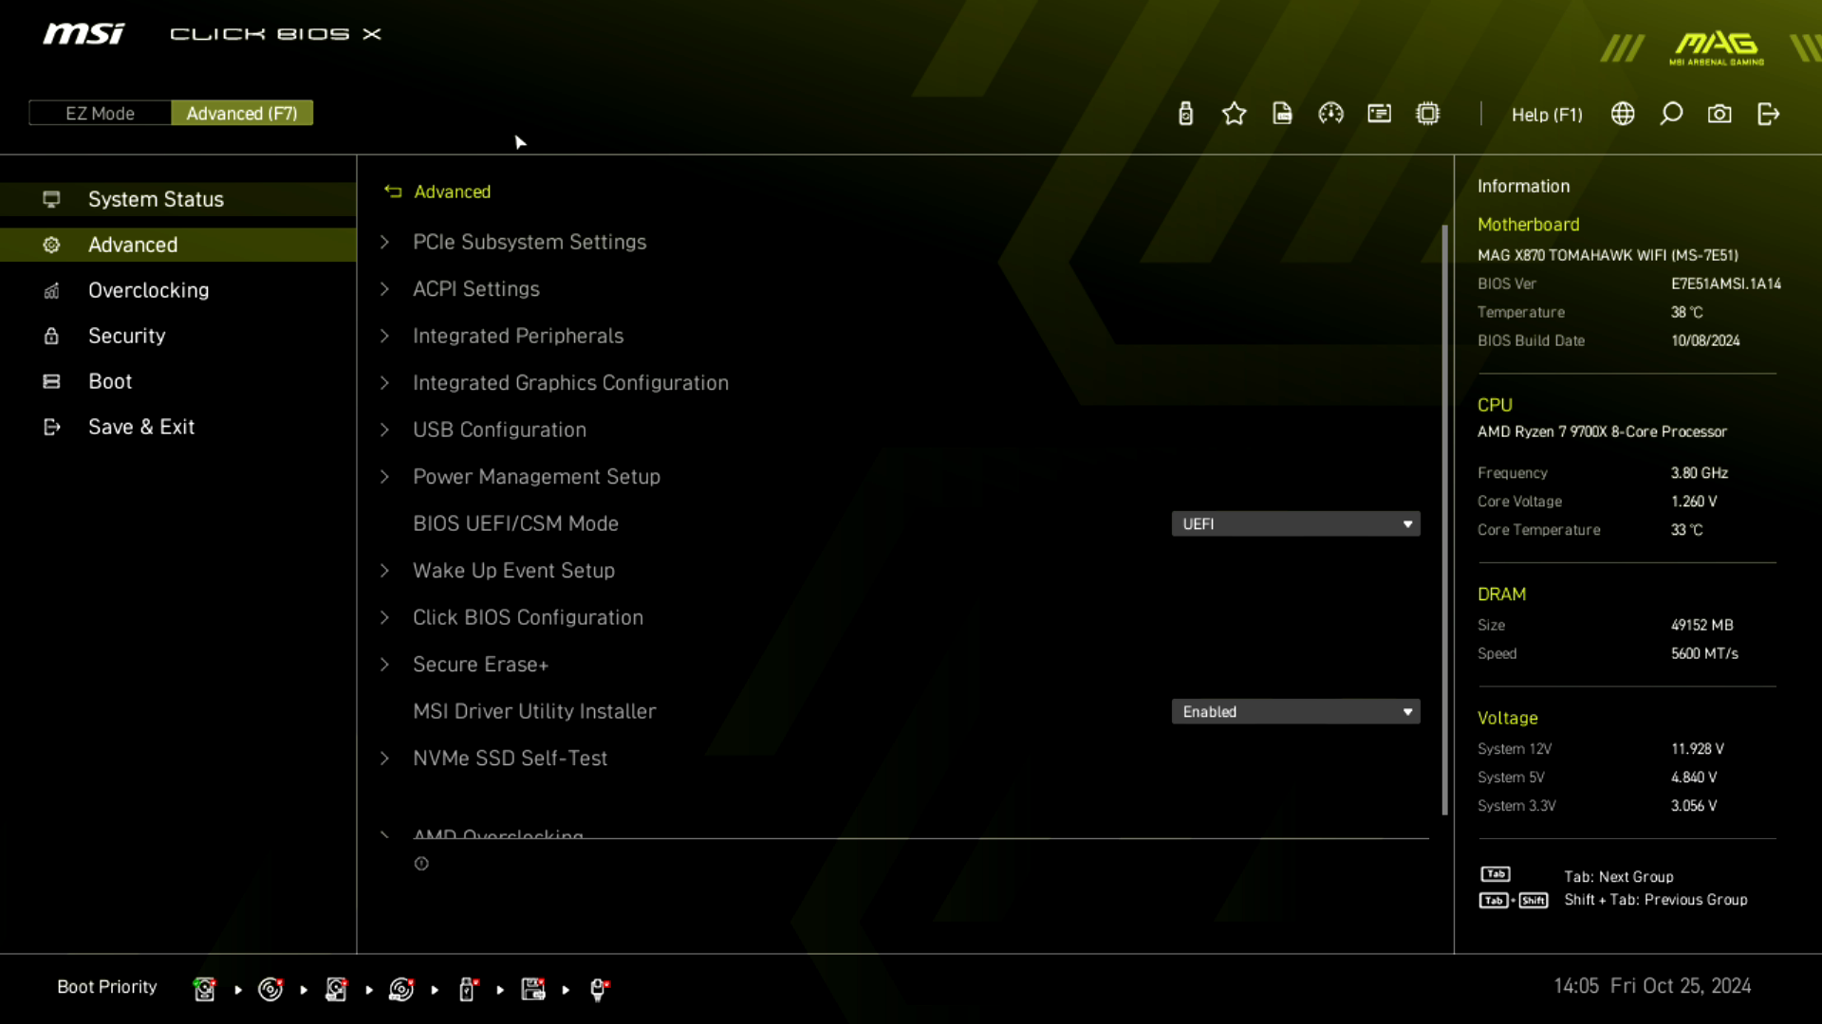Navigate to Security menu section

point(126,335)
